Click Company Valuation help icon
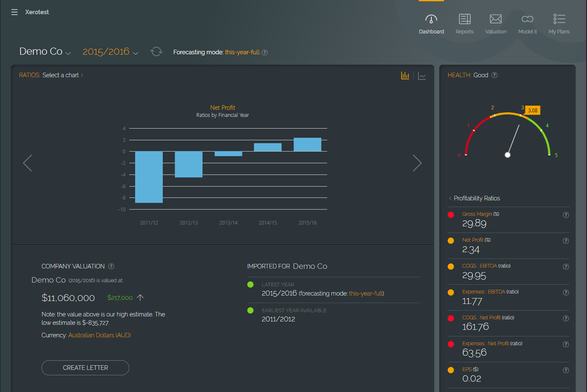Image resolution: width=587 pixels, height=392 pixels. click(x=111, y=266)
